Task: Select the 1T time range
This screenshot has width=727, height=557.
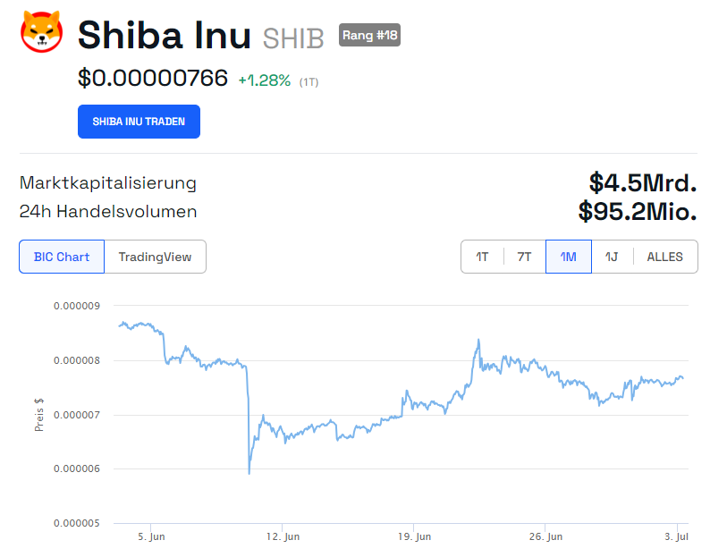Action: pyautogui.click(x=482, y=257)
